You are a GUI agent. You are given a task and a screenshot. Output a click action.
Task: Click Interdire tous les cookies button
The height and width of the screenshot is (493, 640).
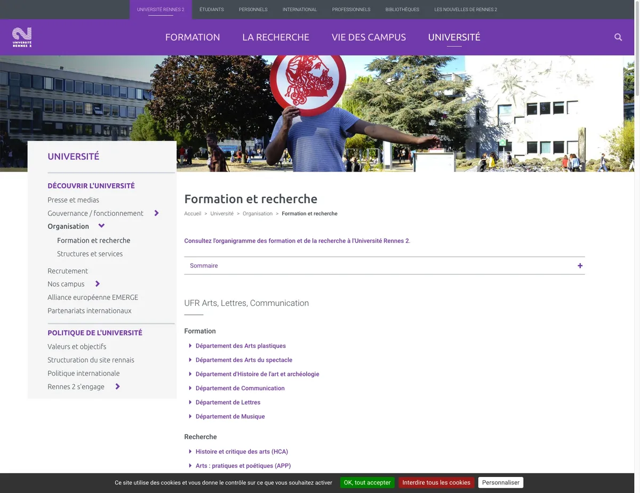(436, 482)
